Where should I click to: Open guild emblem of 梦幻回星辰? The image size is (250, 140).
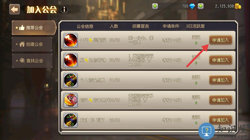point(71,40)
